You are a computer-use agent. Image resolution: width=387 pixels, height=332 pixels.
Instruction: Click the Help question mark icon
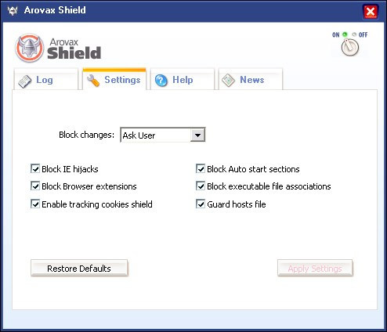161,81
